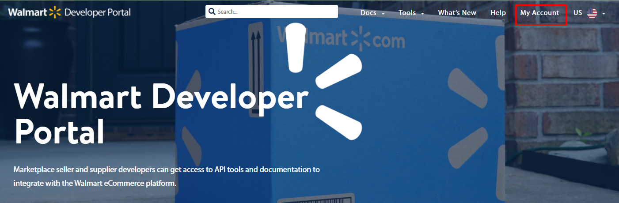Click the Walmart wordmark in the header
Viewport: 619px width, 203px height.
click(x=27, y=12)
